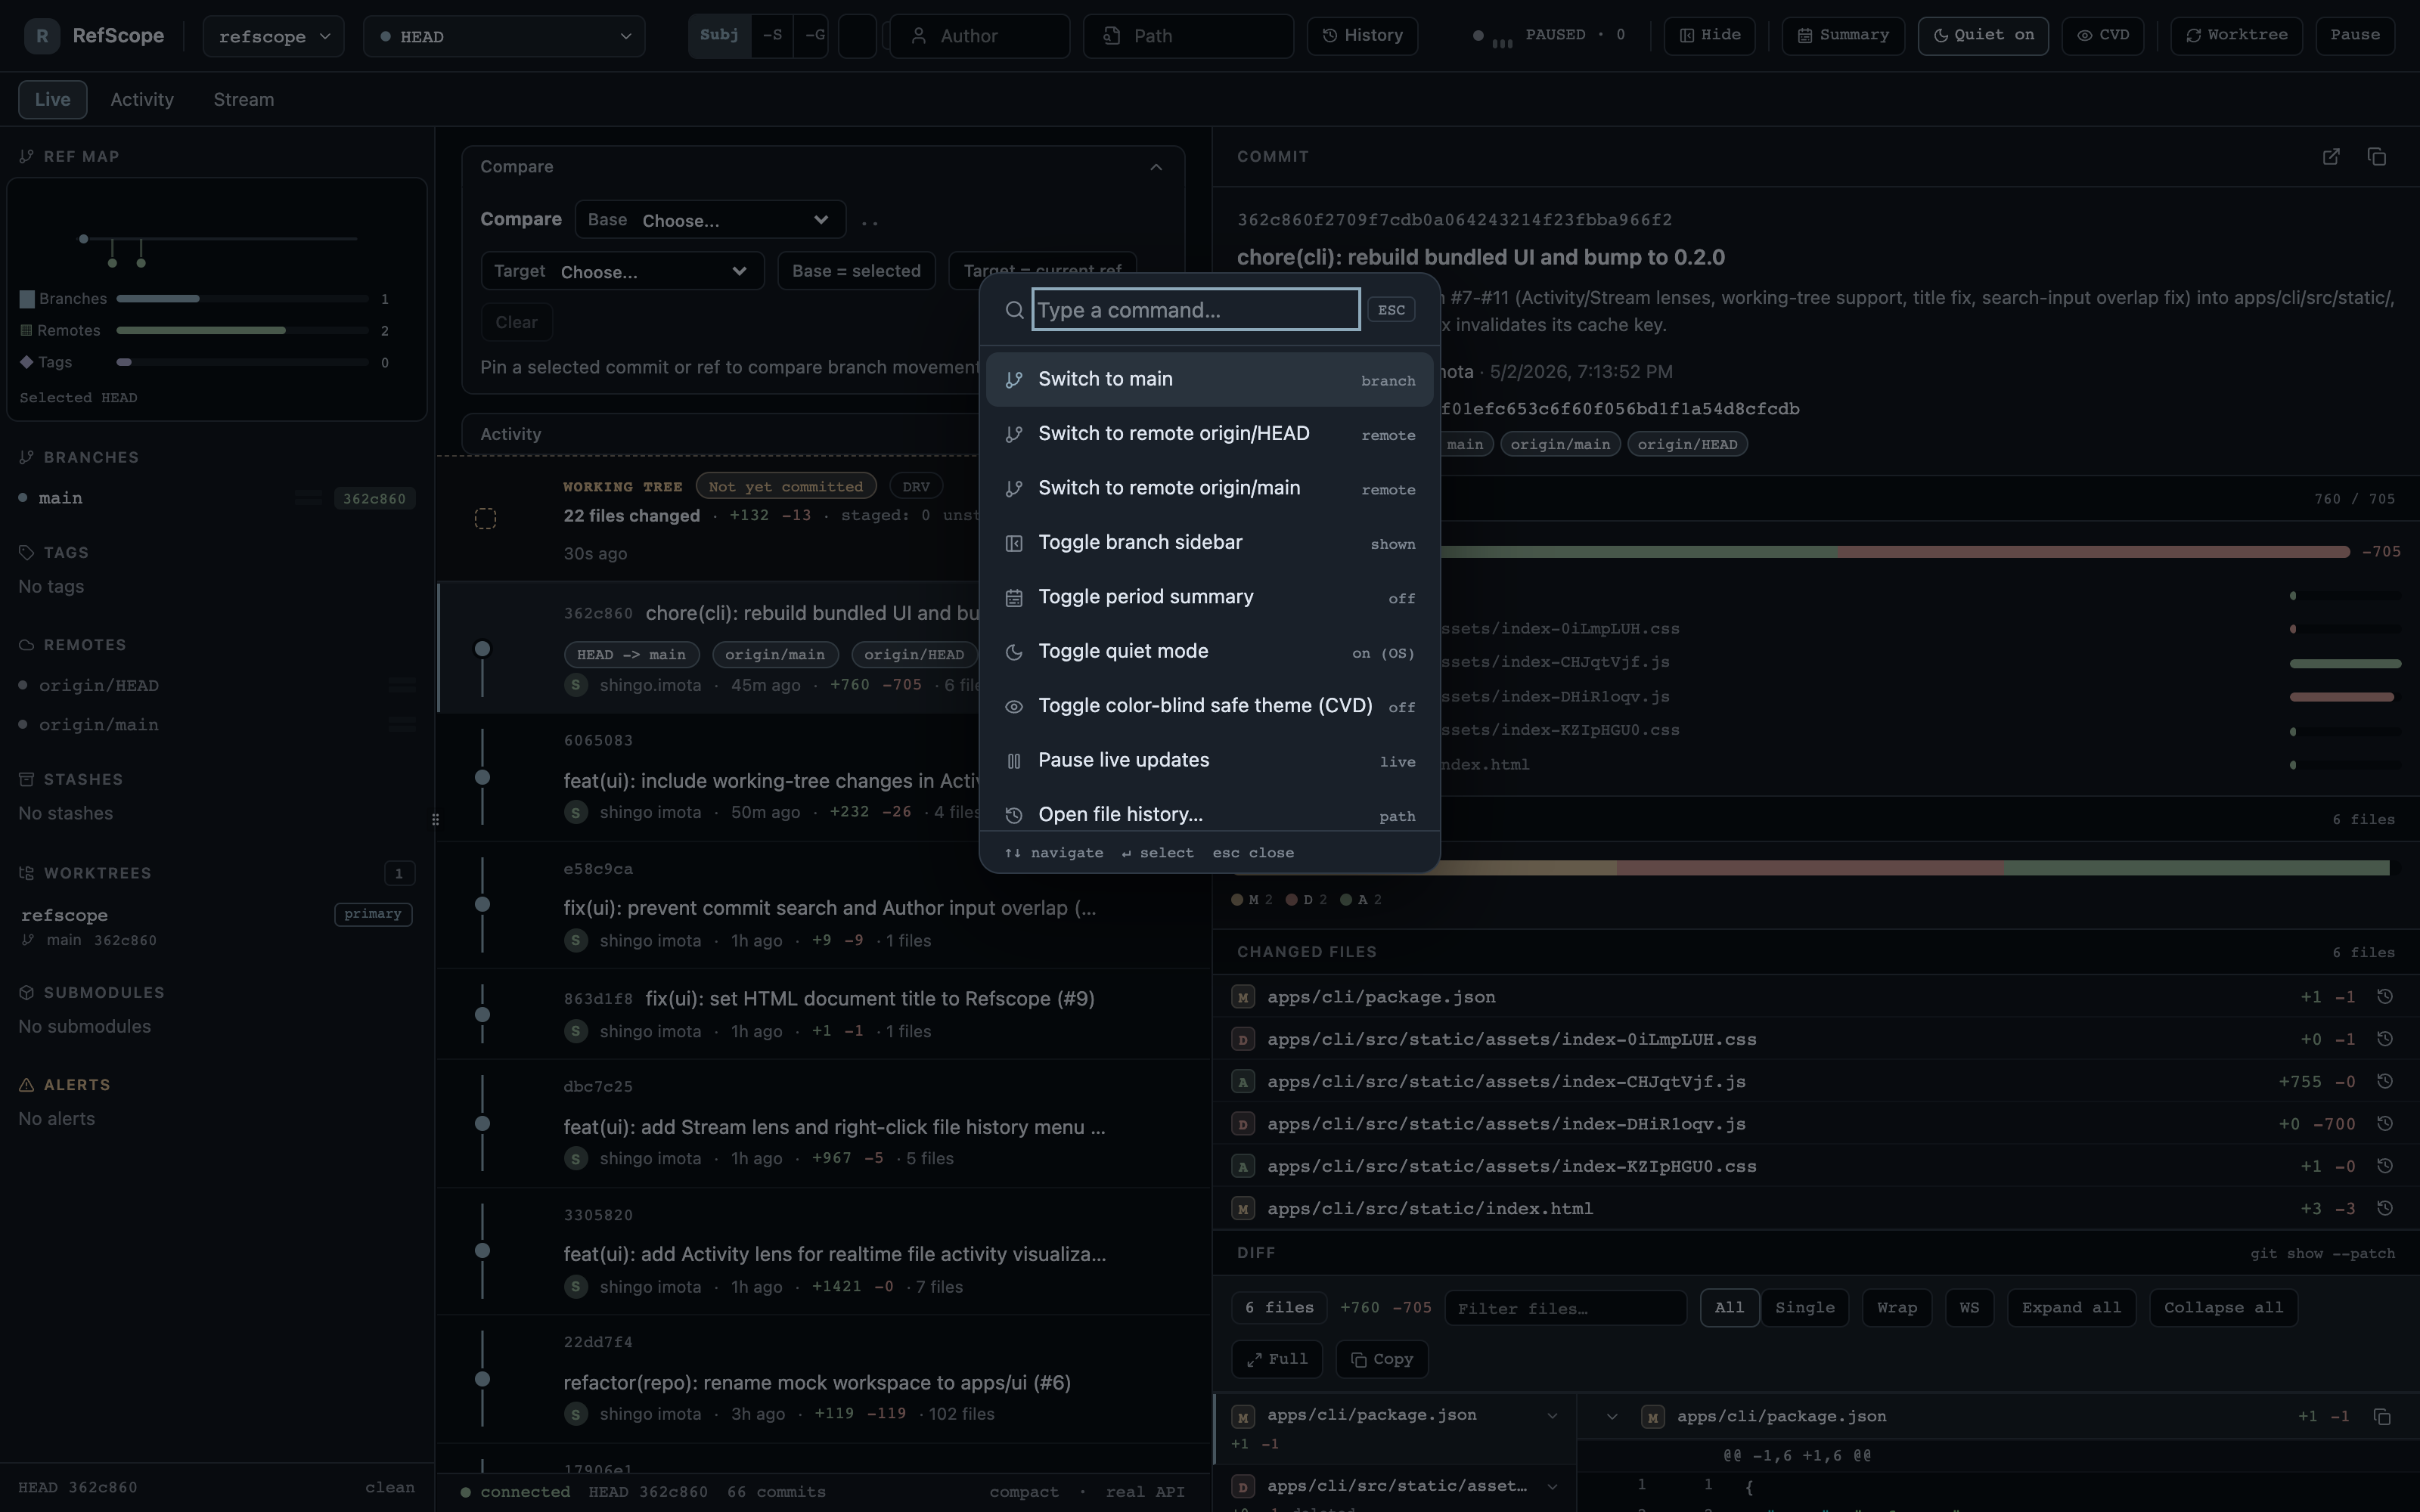Select the main branch in the Branches list
The image size is (2420, 1512).
tap(216, 498)
